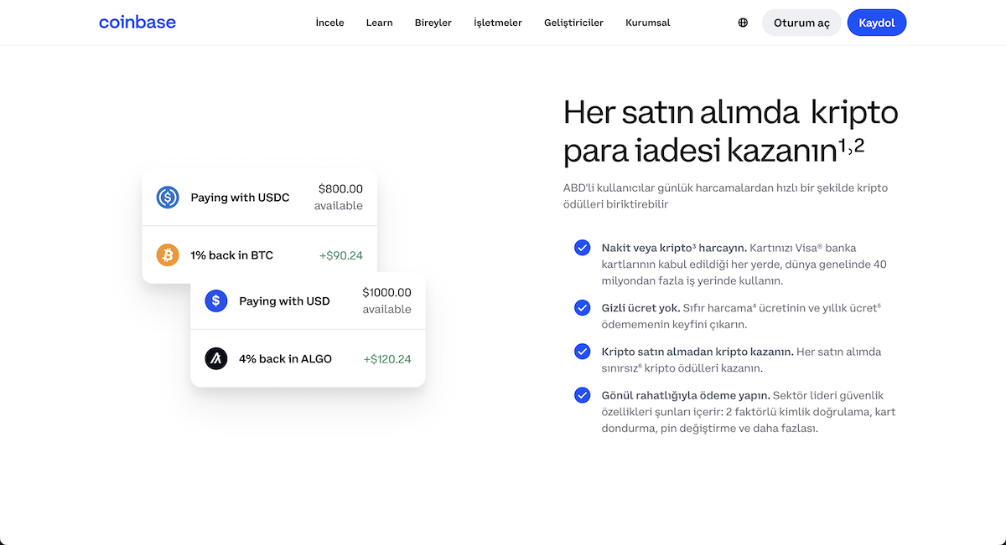Select the Bitcoin icon next to 1% back

click(167, 255)
